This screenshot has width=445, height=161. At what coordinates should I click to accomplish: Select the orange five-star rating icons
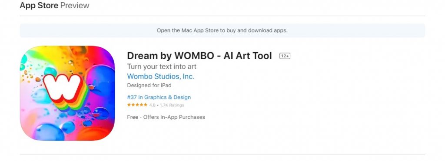(137, 105)
